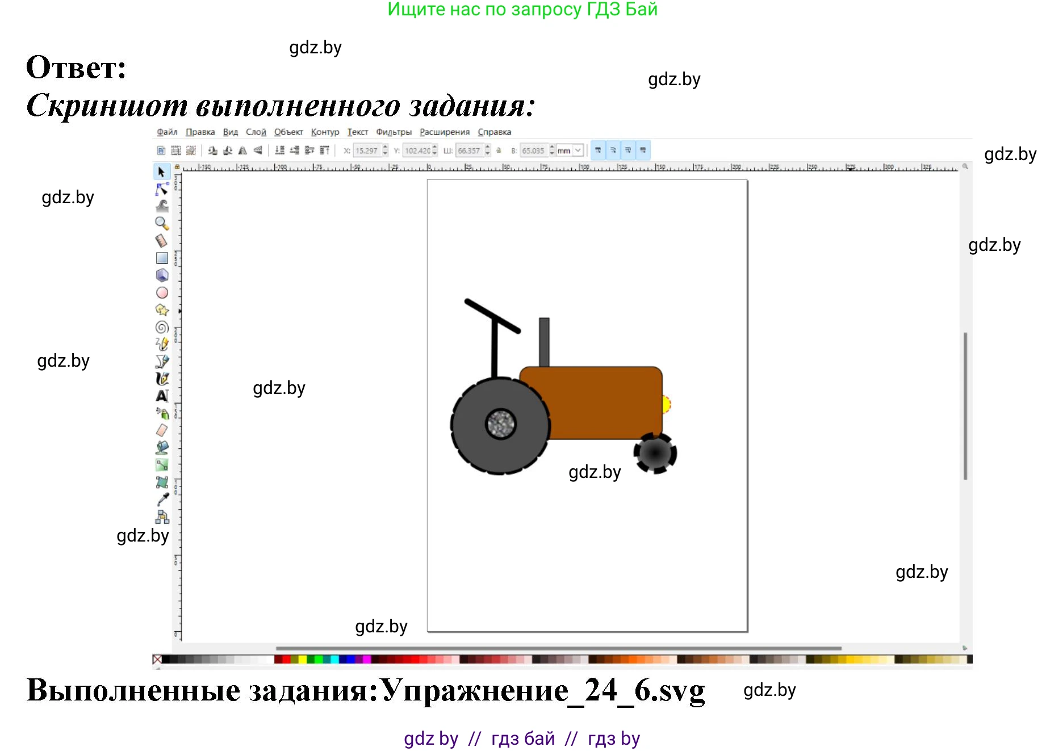Toggle the width-height lock ratio icon
Image resolution: width=1046 pixels, height=751 pixels.
click(x=499, y=150)
